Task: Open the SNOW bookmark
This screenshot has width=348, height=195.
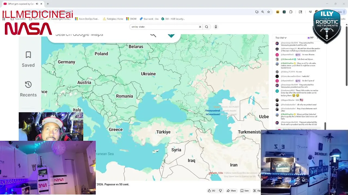Action: [131, 19]
